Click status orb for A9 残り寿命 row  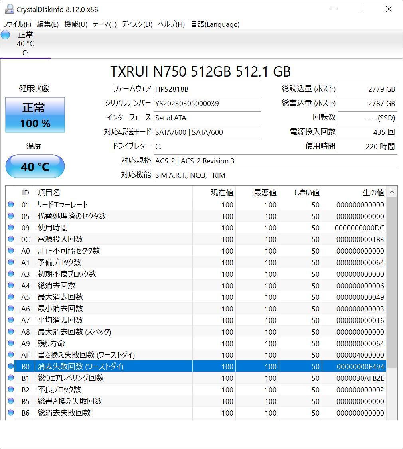[11, 343]
